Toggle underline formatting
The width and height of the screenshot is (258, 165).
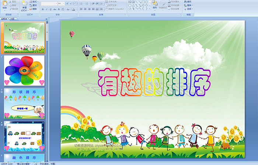[51, 9]
